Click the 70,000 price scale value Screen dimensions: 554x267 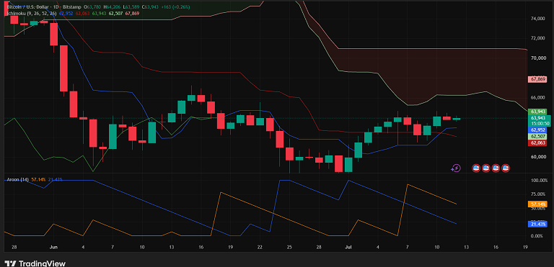pyautogui.click(x=537, y=58)
